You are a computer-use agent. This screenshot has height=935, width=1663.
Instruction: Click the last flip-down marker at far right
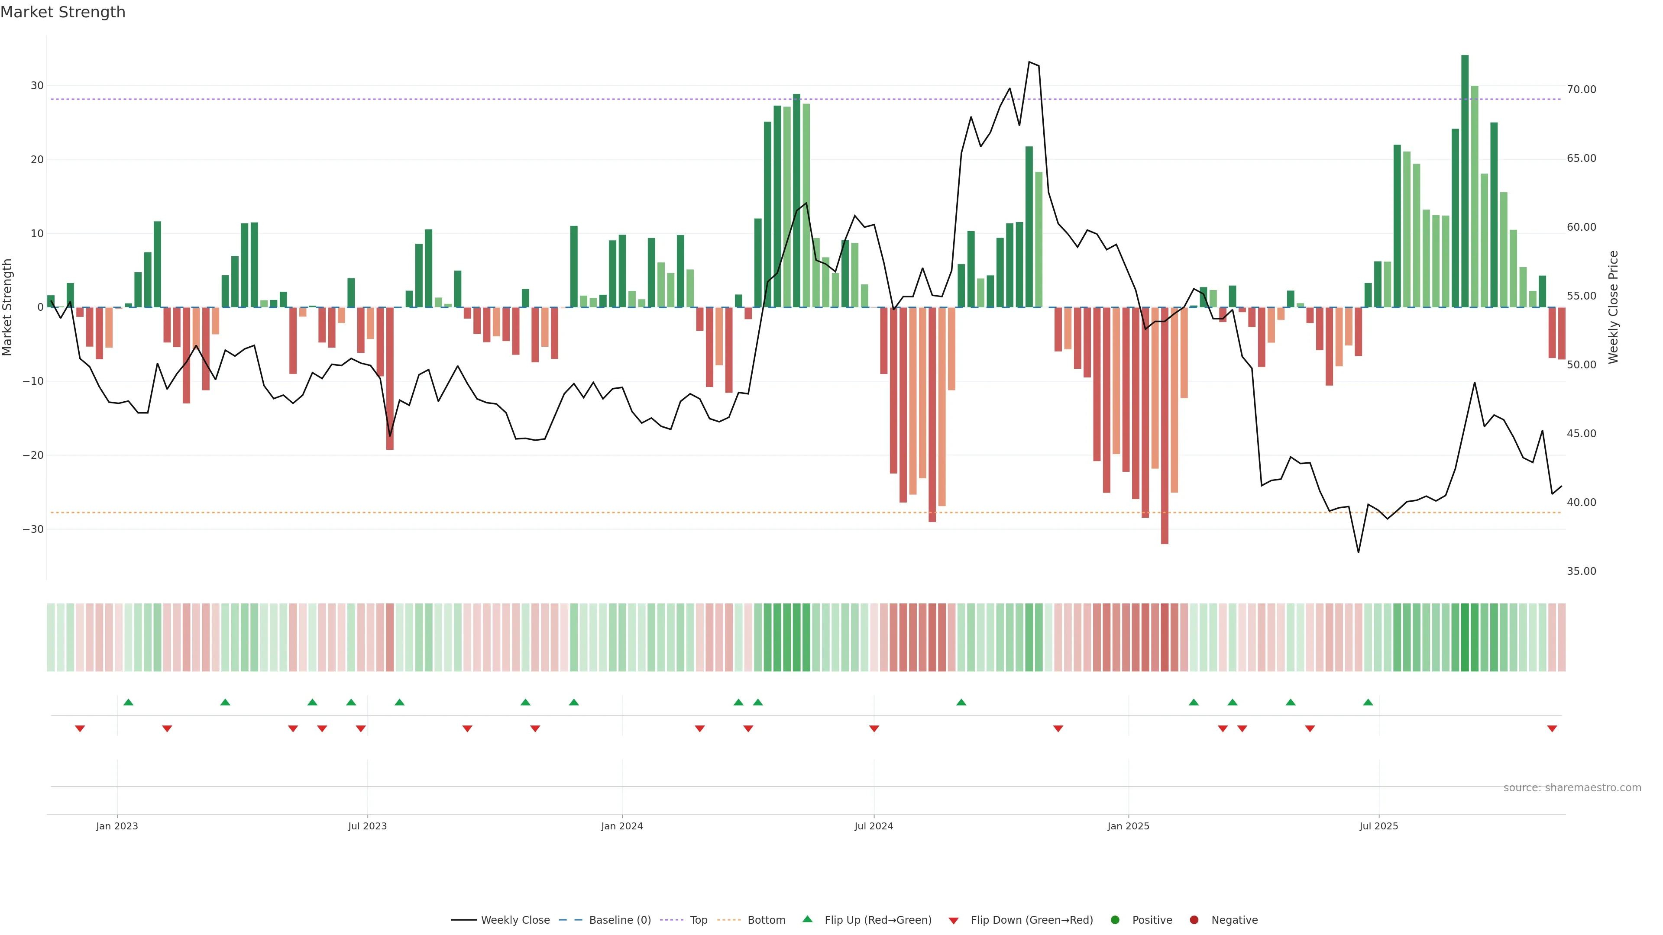tap(1552, 729)
